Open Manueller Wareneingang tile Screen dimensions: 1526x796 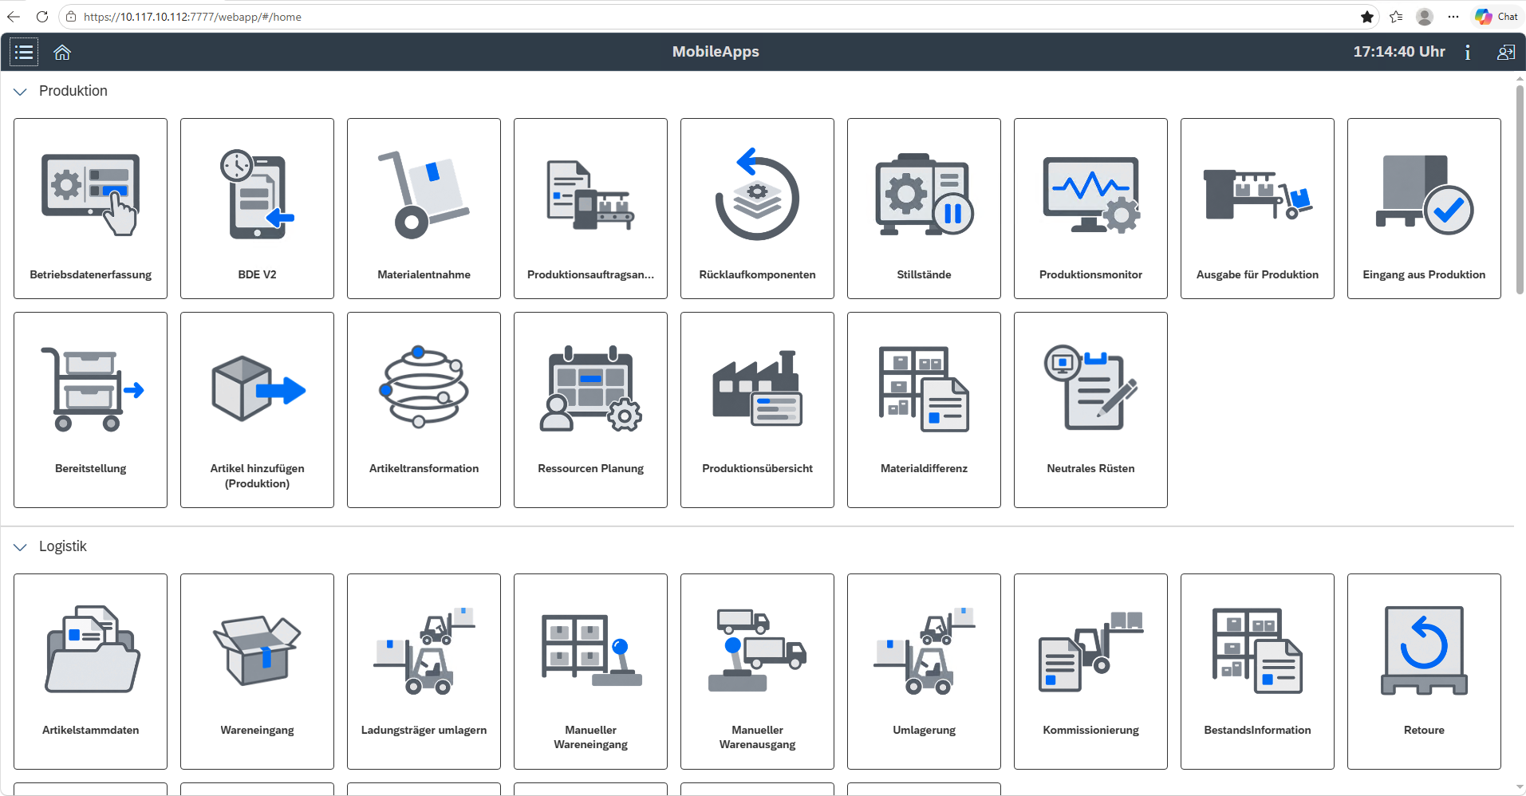[590, 672]
